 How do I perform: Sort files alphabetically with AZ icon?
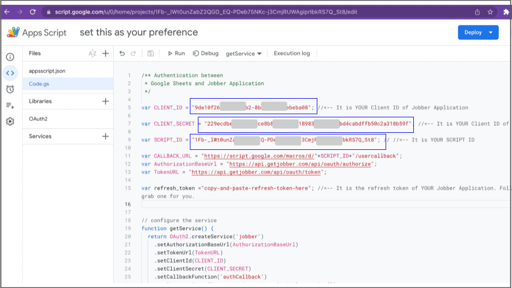click(x=92, y=53)
